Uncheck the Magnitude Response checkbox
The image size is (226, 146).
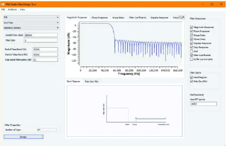coord(191,27)
